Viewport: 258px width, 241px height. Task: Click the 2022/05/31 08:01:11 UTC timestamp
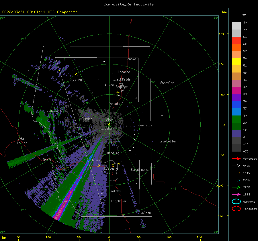40,12
